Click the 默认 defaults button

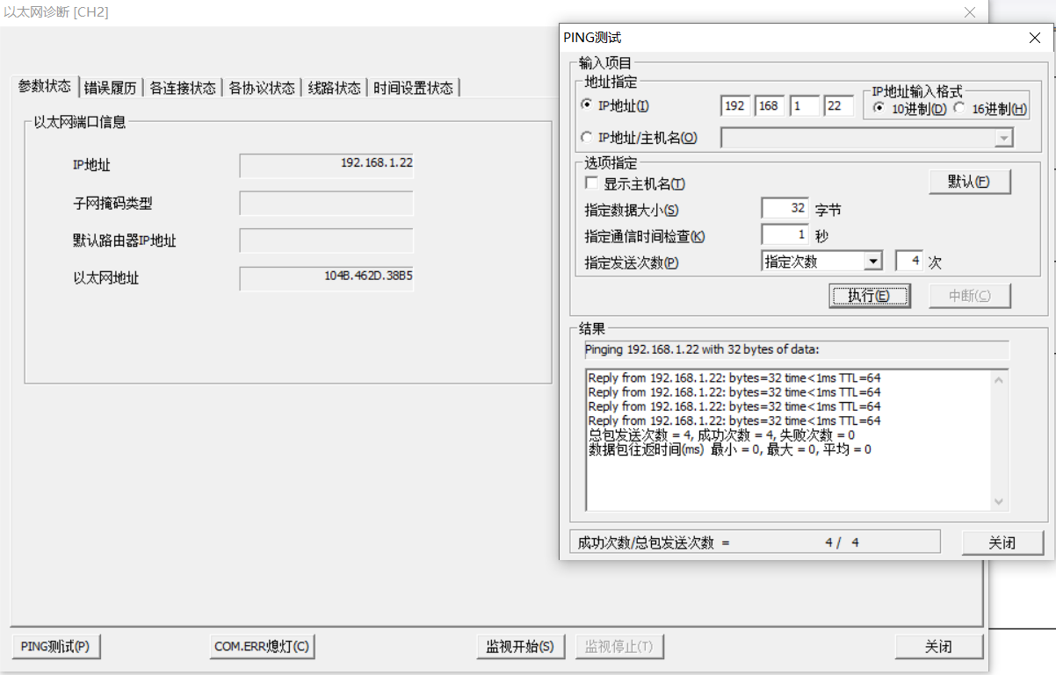click(969, 182)
